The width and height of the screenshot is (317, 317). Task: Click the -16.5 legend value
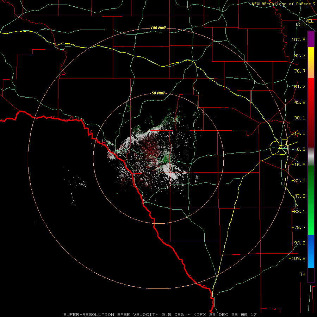click(x=298, y=165)
